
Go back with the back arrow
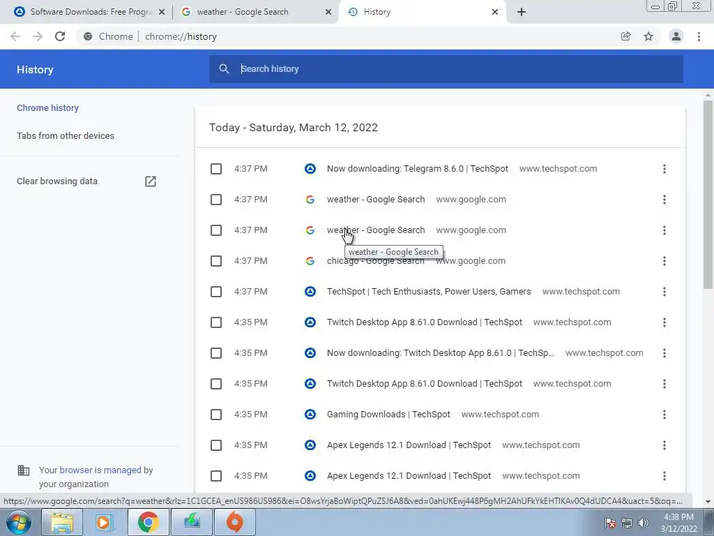point(15,36)
